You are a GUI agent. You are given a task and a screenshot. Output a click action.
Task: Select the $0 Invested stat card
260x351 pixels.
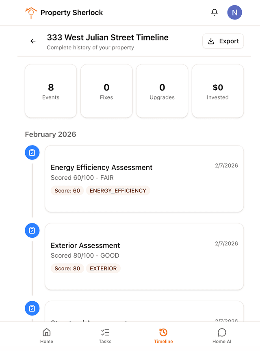[x=218, y=91]
